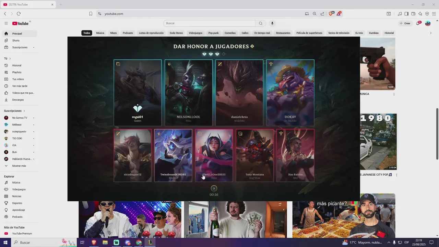Select TwinsboundKINDRE Kindred card
This screenshot has width=439, height=247.
[173, 155]
